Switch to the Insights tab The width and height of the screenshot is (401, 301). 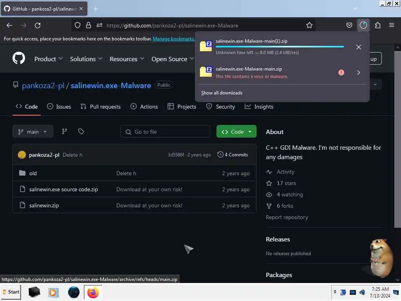pos(259,107)
